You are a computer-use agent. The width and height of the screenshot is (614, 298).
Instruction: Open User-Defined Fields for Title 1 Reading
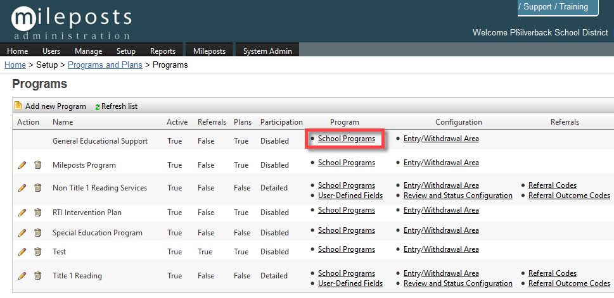tap(350, 283)
